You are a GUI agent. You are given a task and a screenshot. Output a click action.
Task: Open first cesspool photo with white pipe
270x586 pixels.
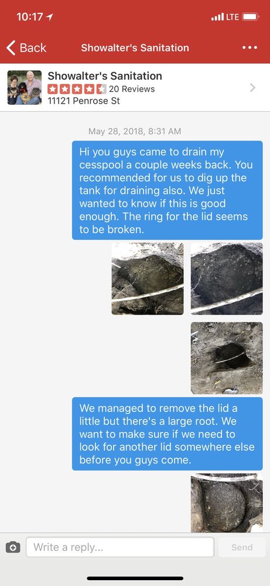click(148, 278)
